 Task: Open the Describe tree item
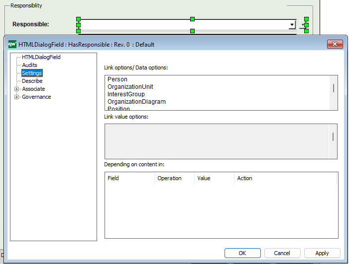point(32,81)
